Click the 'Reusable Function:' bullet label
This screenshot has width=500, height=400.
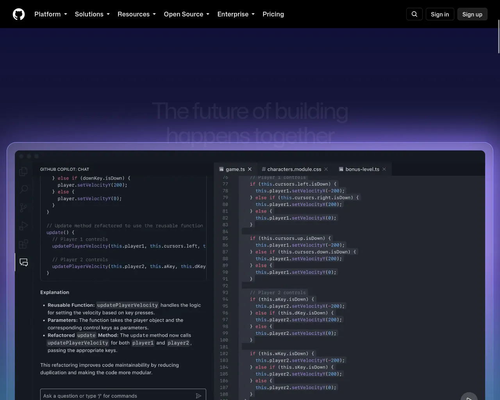(71, 305)
